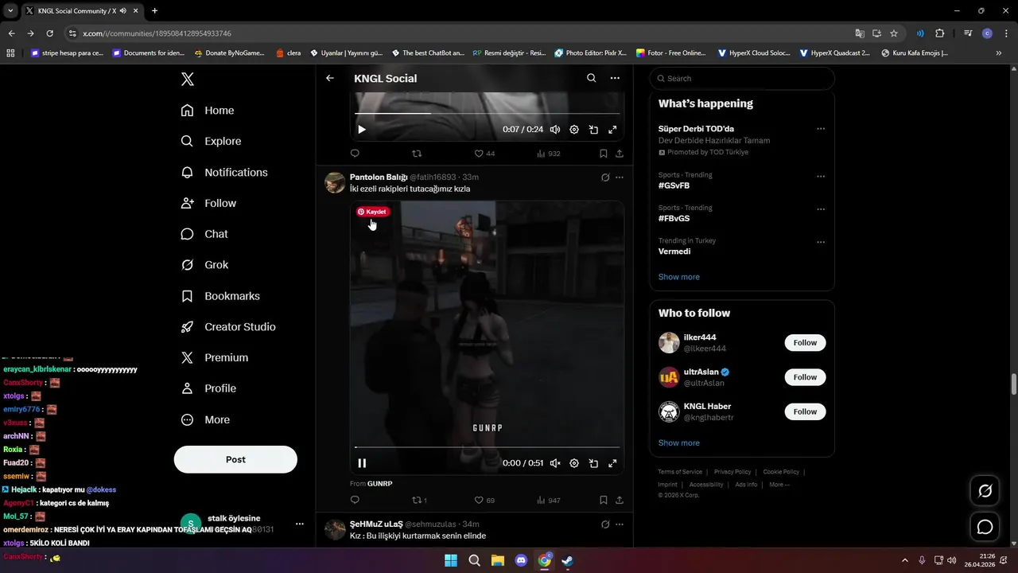Enter fullscreen on the upper video
This screenshot has width=1018, height=573.
(x=612, y=130)
